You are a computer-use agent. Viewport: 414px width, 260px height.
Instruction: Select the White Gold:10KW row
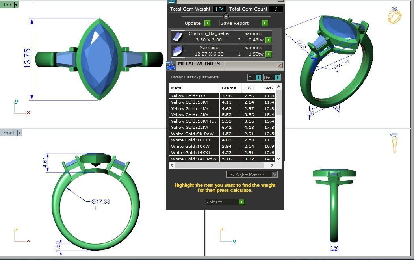point(222,146)
